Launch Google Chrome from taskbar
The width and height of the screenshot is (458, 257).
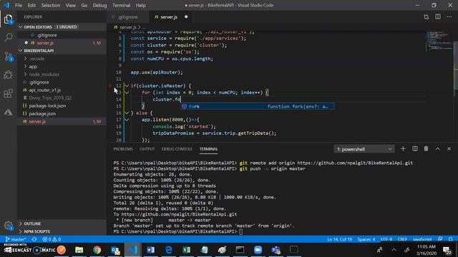(x=97, y=250)
